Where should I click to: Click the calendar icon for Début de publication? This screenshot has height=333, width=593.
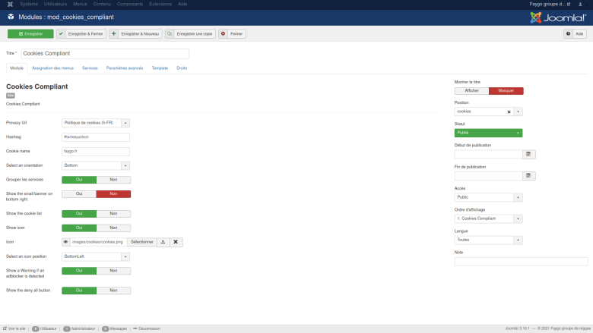point(528,154)
